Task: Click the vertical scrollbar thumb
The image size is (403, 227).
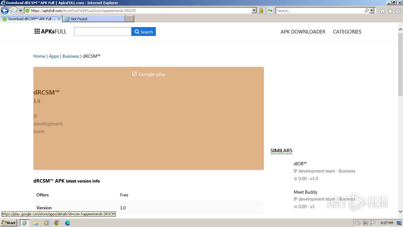Action: click(400, 64)
